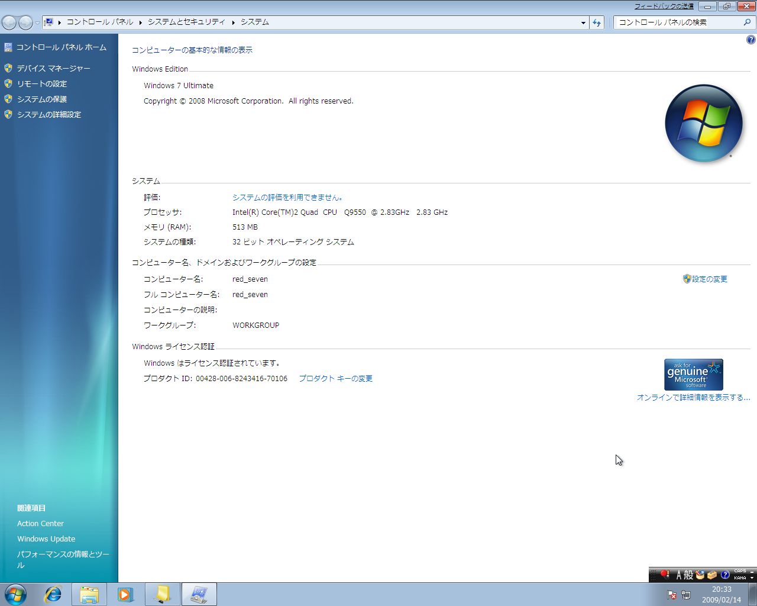Open the IME tools toolbox icon
757x606 pixels.
(x=712, y=575)
